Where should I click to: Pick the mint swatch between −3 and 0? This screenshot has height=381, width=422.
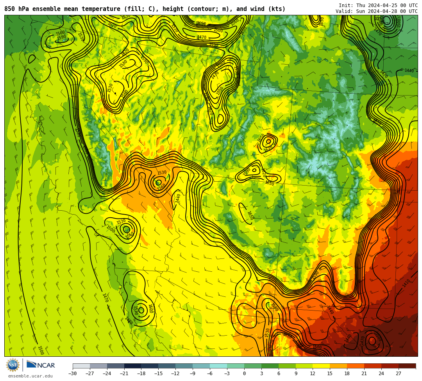(x=236, y=366)
